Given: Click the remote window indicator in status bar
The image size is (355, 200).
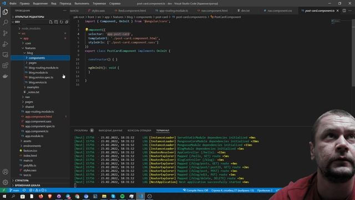Looking at the screenshot, I should point(4,190).
